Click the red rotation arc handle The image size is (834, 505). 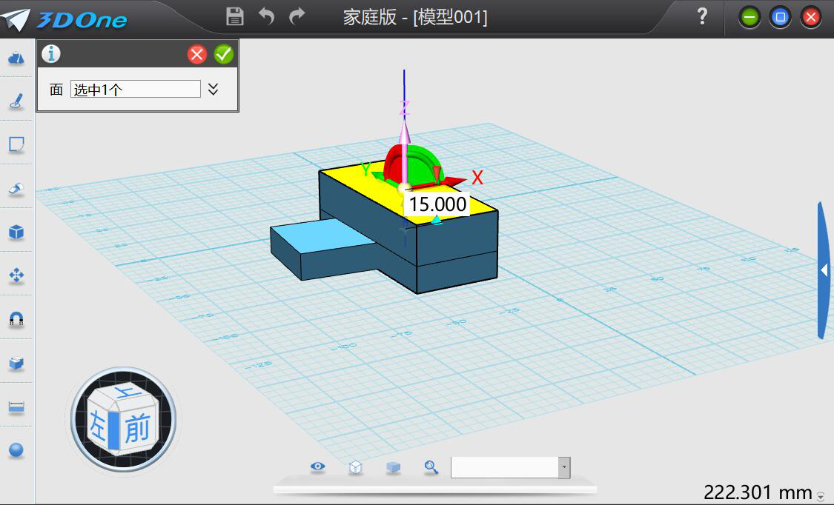click(x=394, y=164)
